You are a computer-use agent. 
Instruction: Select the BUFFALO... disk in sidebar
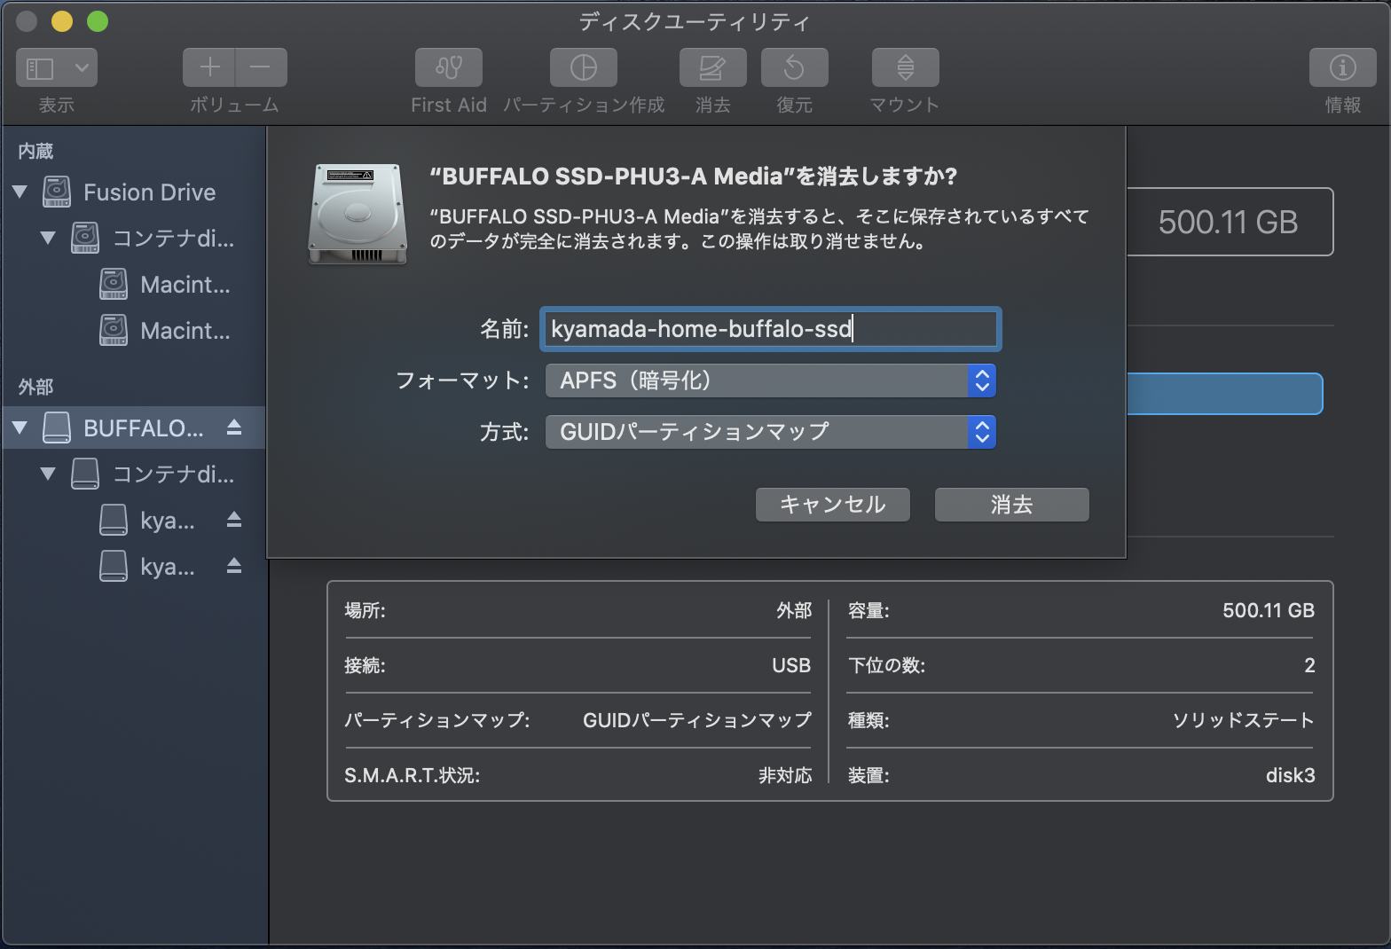133,427
